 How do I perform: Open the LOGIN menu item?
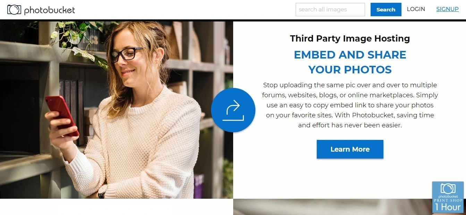[416, 9]
